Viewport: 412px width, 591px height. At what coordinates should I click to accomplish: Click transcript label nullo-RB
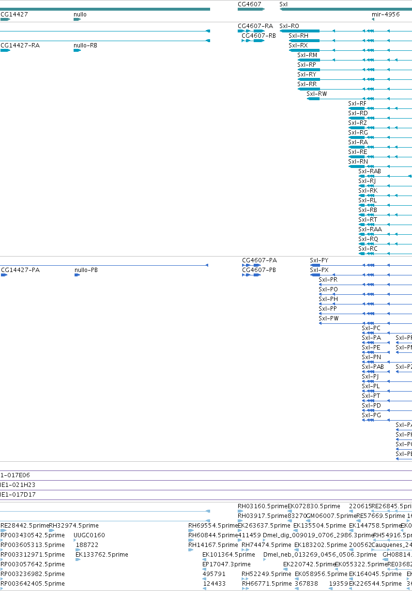click(85, 45)
